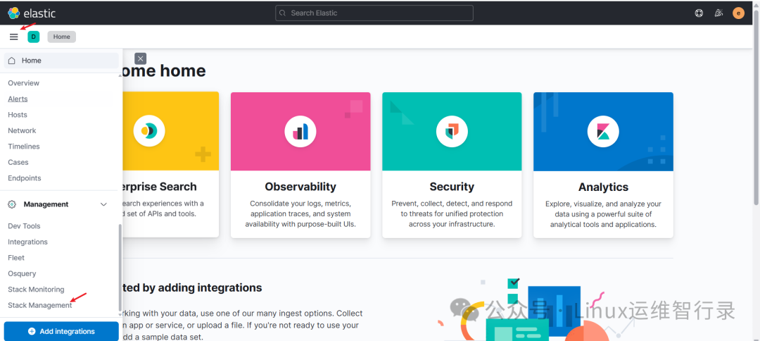
Task: Open the Security card title
Action: 452,187
